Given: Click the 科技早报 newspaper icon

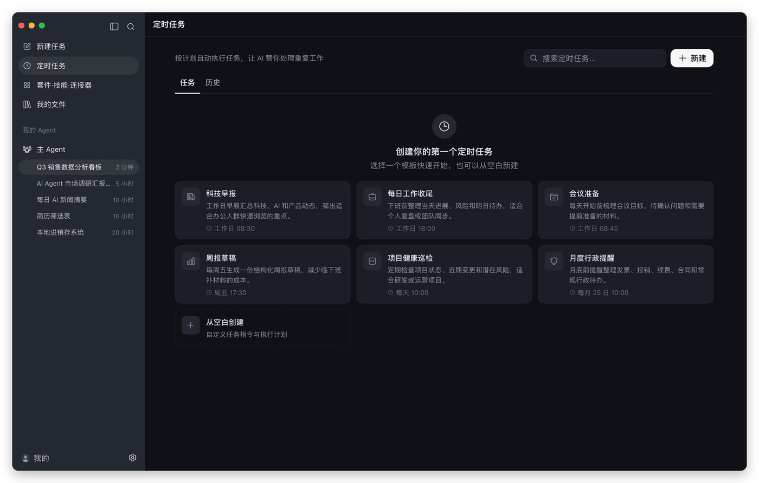Looking at the screenshot, I should pos(191,197).
